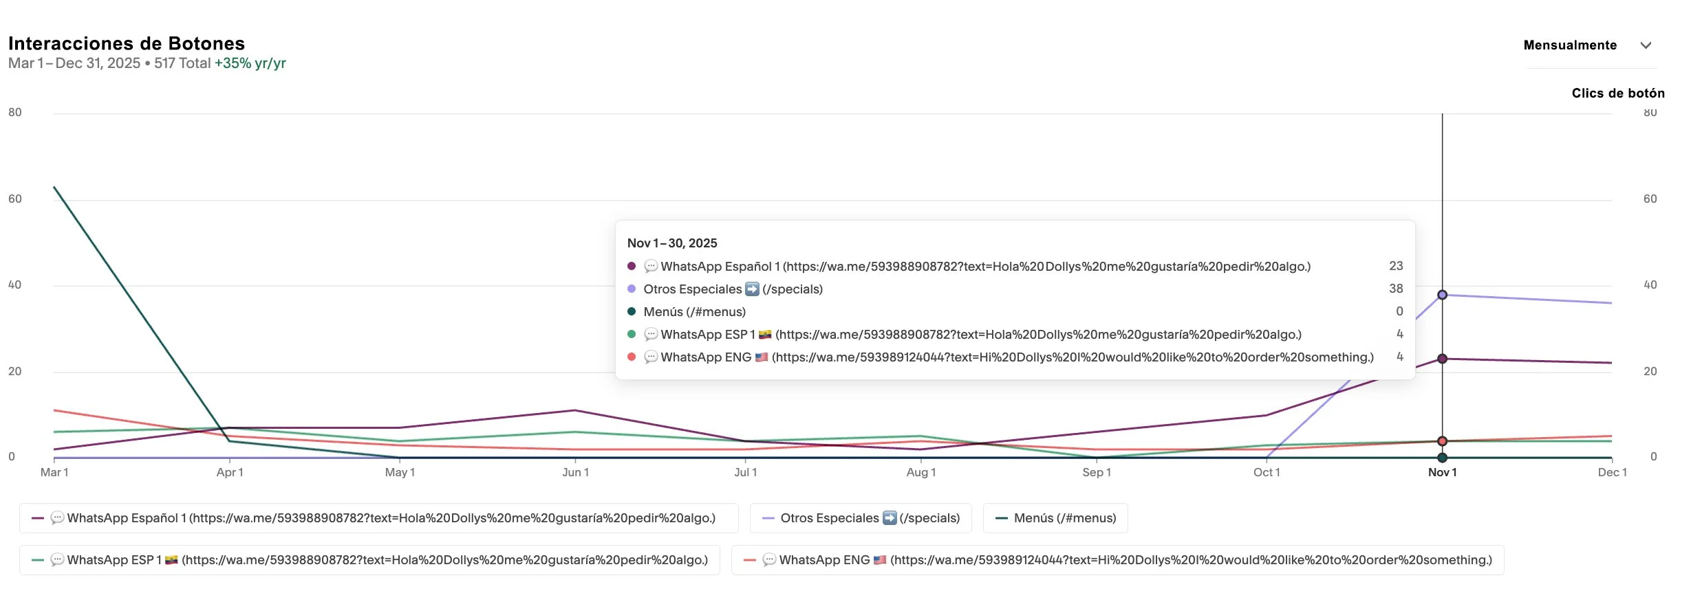Toggle WhatsApp Español 1 legend series
This screenshot has height=602, width=1691.
[x=379, y=518]
